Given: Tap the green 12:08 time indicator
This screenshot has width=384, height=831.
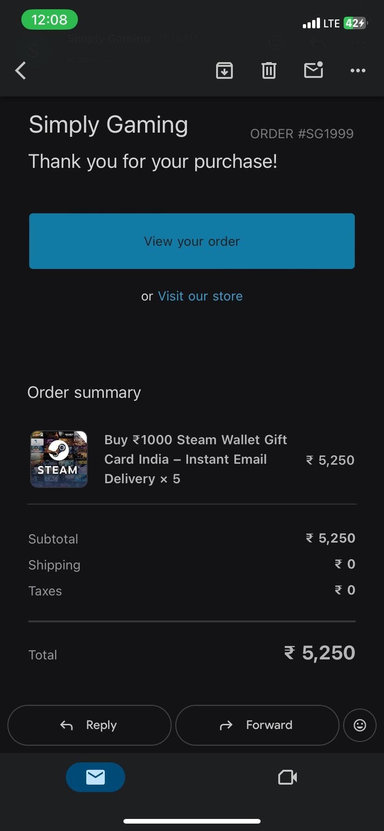Looking at the screenshot, I should (50, 20).
